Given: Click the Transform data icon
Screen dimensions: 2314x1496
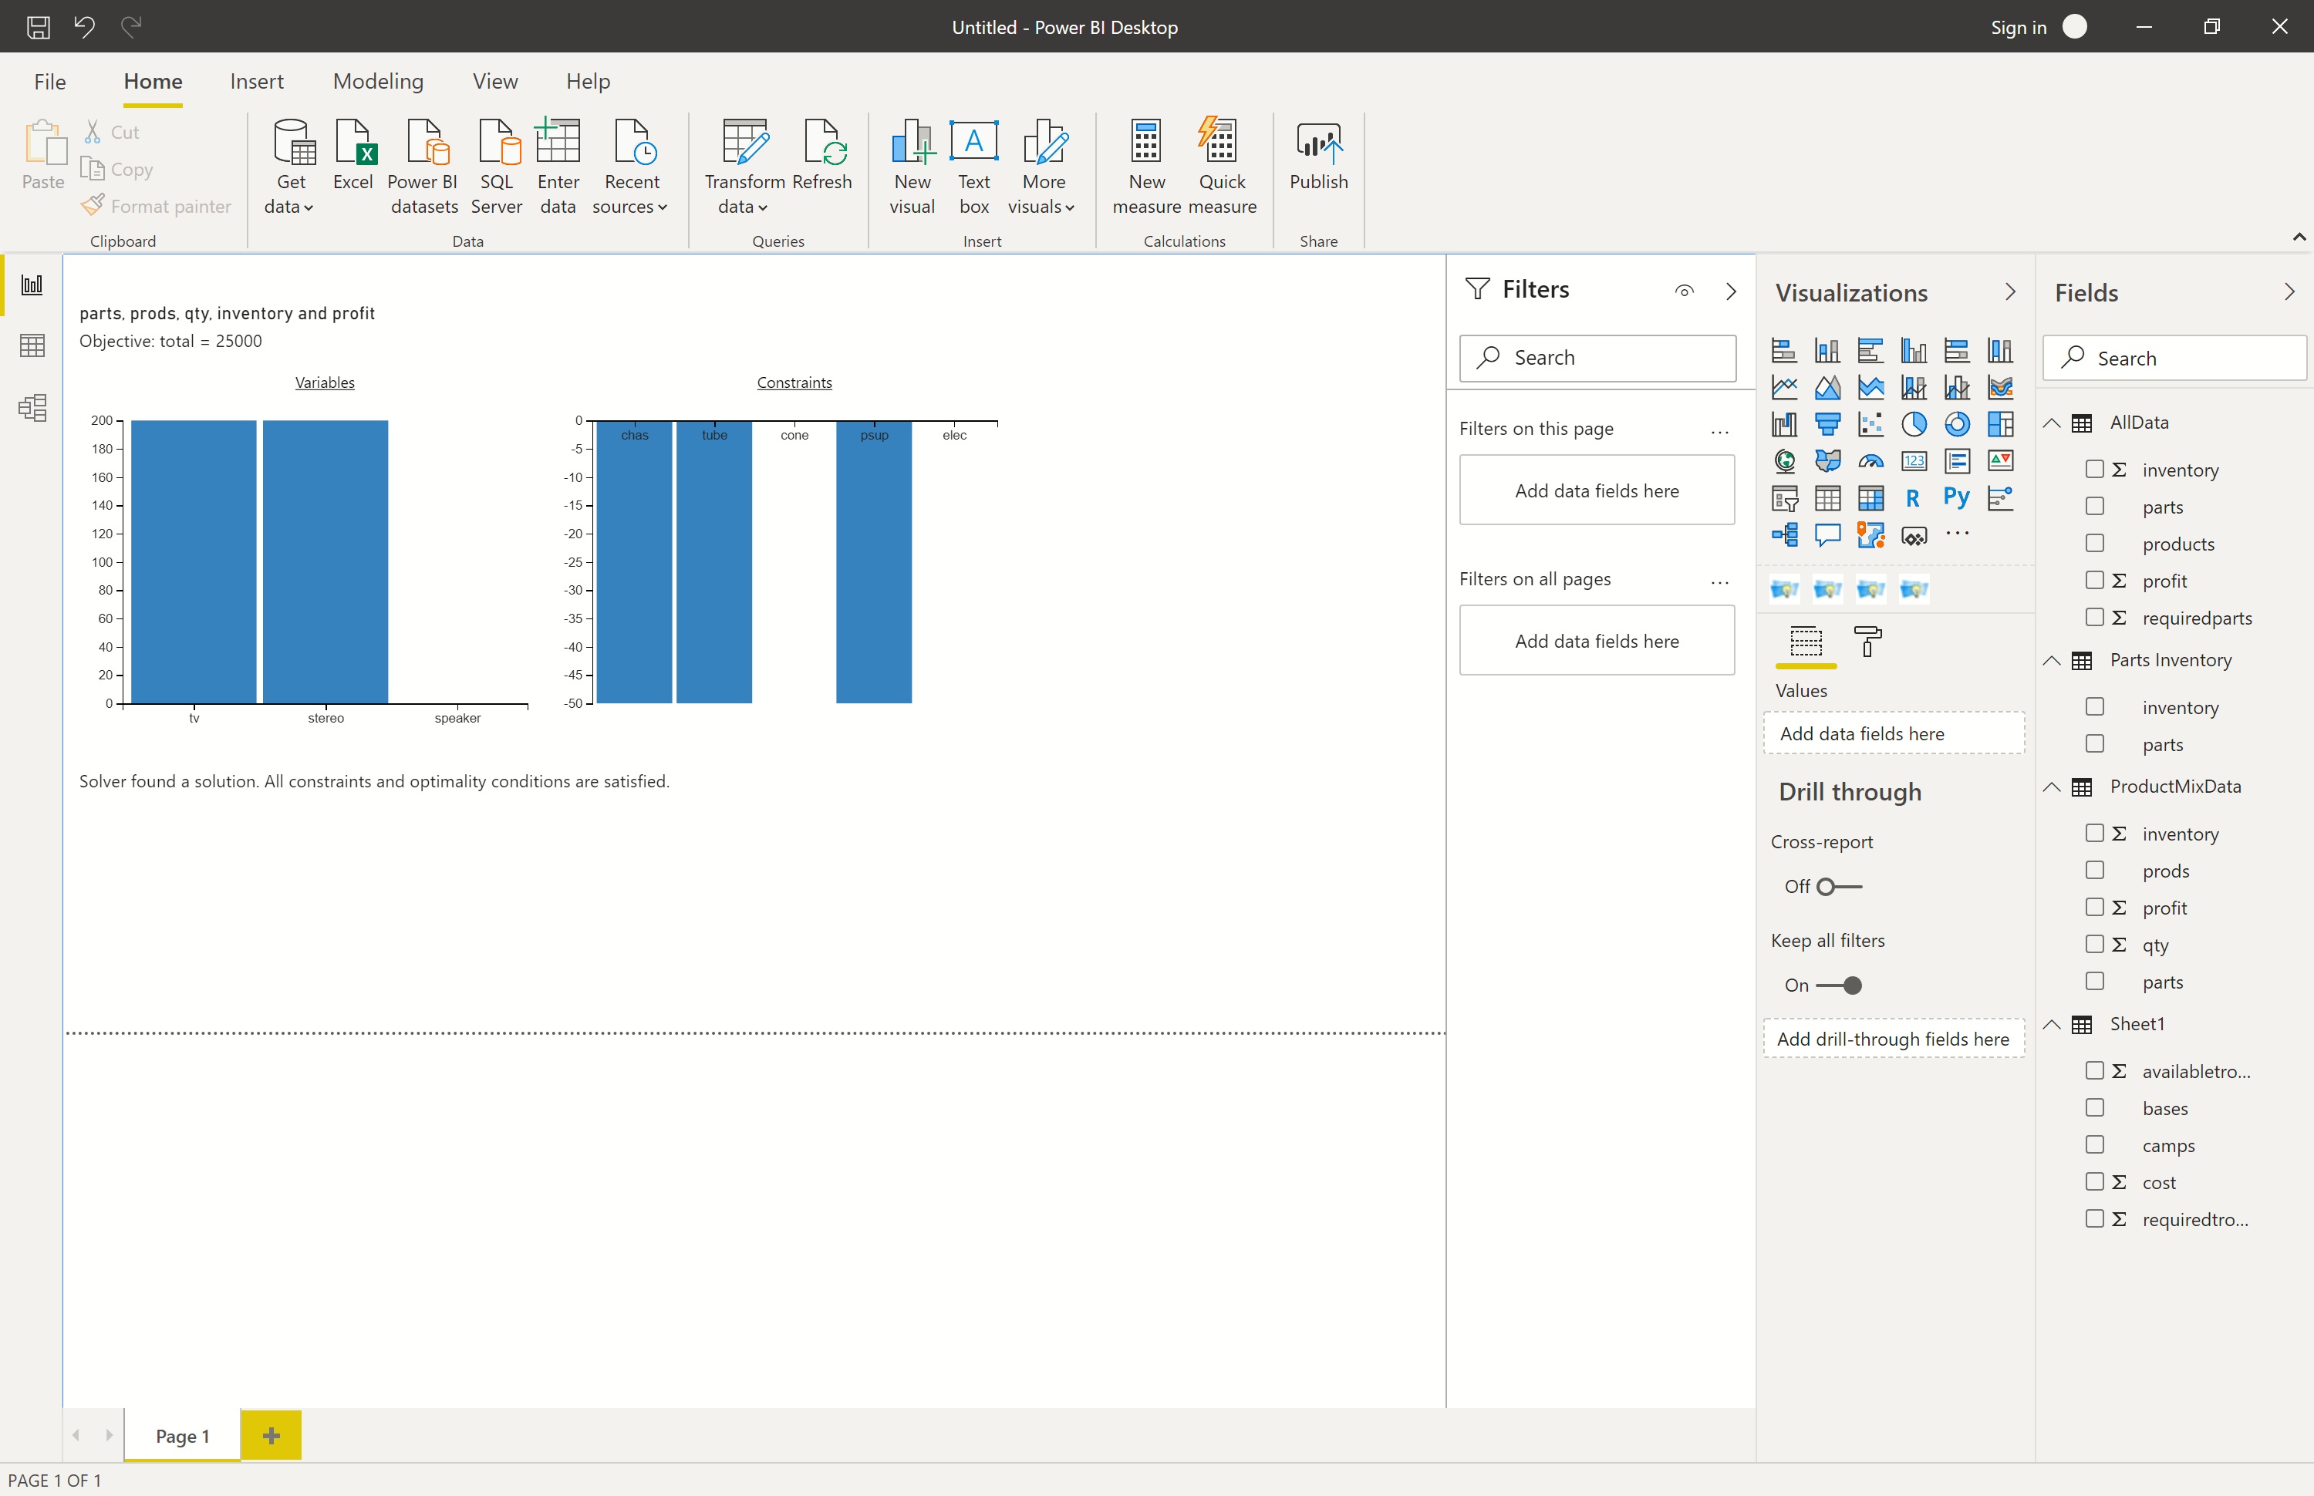Looking at the screenshot, I should 744,165.
